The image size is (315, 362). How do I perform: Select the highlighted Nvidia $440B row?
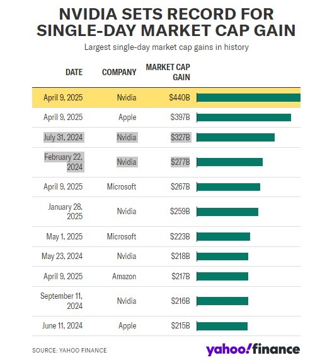click(x=166, y=98)
